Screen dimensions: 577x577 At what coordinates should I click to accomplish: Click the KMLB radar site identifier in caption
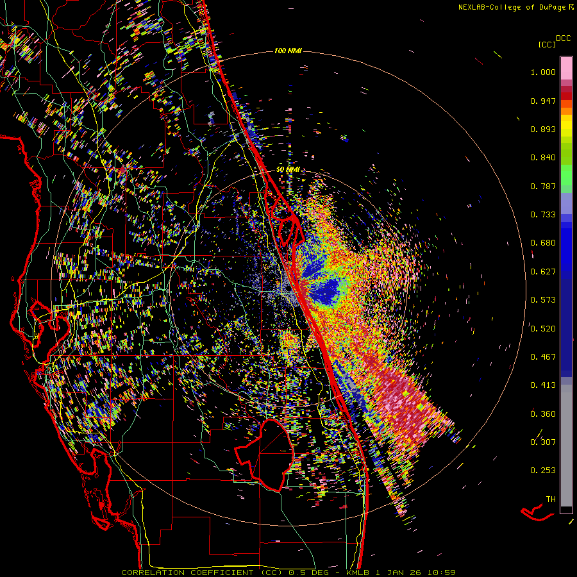click(358, 573)
